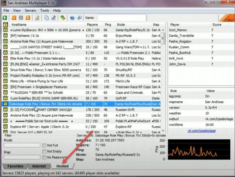Click the green Connect play icon
The height and width of the screenshot is (177, 235).
[x=5, y=18]
